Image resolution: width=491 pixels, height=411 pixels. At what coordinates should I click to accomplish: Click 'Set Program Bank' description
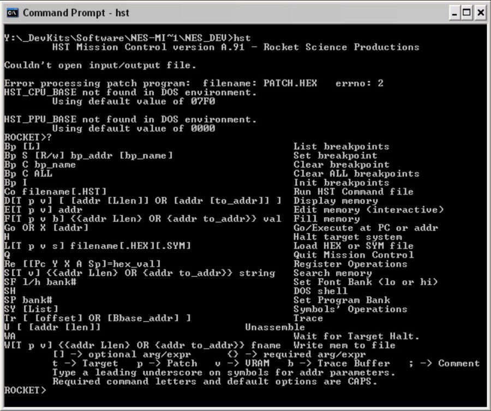(x=342, y=300)
